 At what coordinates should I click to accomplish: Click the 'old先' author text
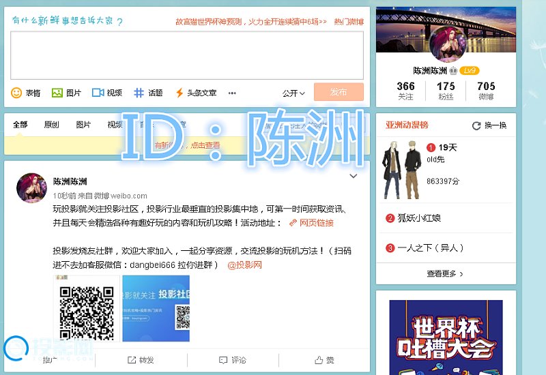(x=435, y=160)
